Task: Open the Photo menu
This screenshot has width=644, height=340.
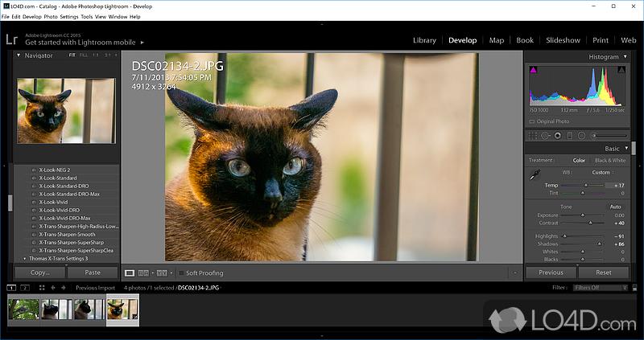Action: click(51, 17)
